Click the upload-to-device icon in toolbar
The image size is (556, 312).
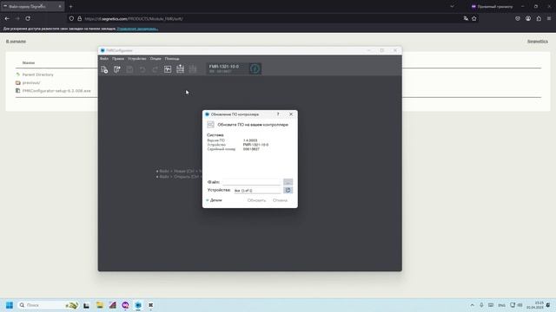point(180,69)
